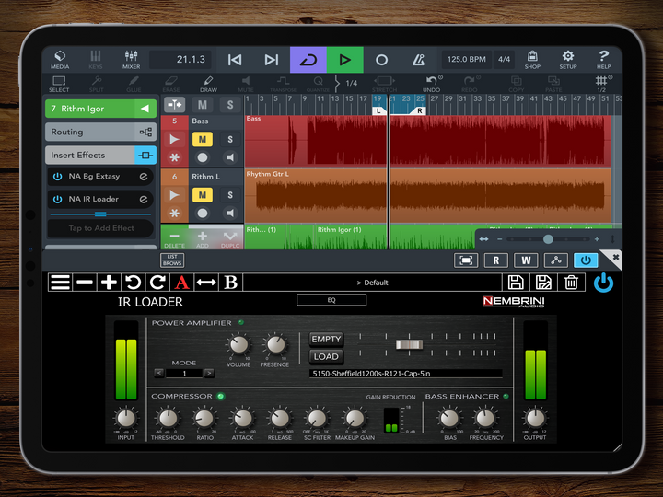The width and height of the screenshot is (663, 497).
Task: Tap to Add Effect slot
Action: 100,228
